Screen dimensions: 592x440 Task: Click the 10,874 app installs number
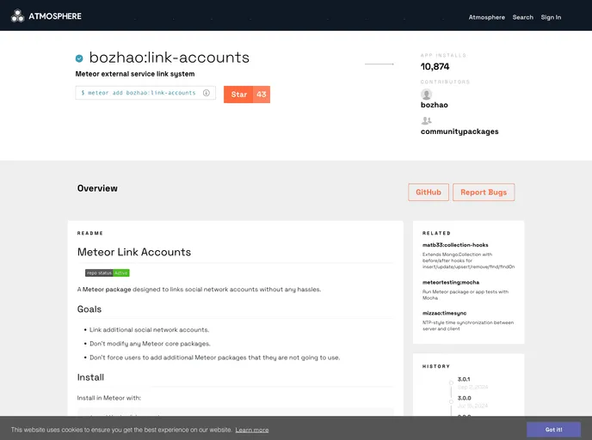click(435, 67)
